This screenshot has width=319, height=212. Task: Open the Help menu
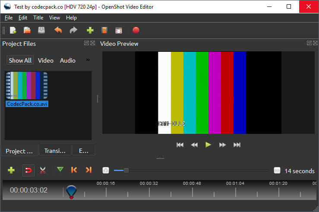pos(71,18)
